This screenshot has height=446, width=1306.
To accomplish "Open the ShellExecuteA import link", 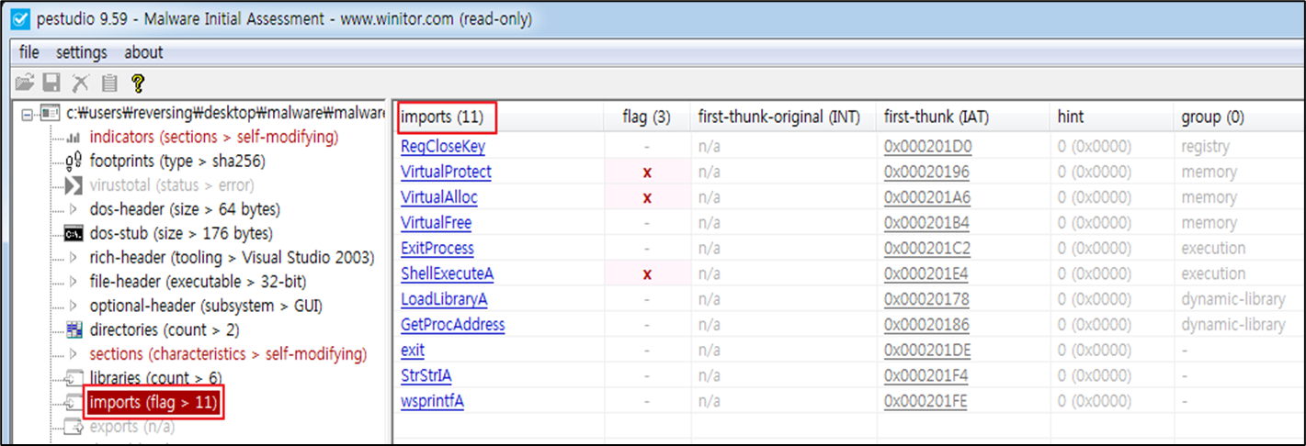I will [x=448, y=273].
